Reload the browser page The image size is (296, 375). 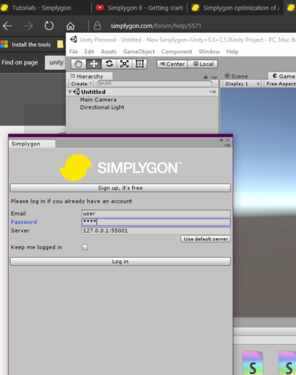49,26
